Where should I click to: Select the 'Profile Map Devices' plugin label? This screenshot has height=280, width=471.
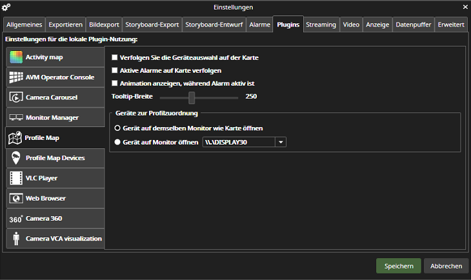[x=55, y=157]
